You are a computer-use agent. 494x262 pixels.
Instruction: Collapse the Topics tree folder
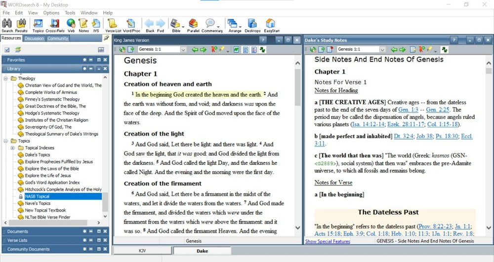[5, 141]
